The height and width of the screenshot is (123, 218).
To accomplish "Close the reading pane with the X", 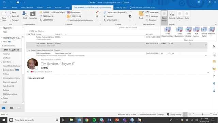I will pyautogui.click(x=214, y=46).
